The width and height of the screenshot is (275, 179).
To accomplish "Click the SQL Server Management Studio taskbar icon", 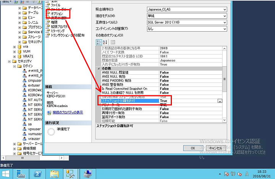I will (71, 174).
